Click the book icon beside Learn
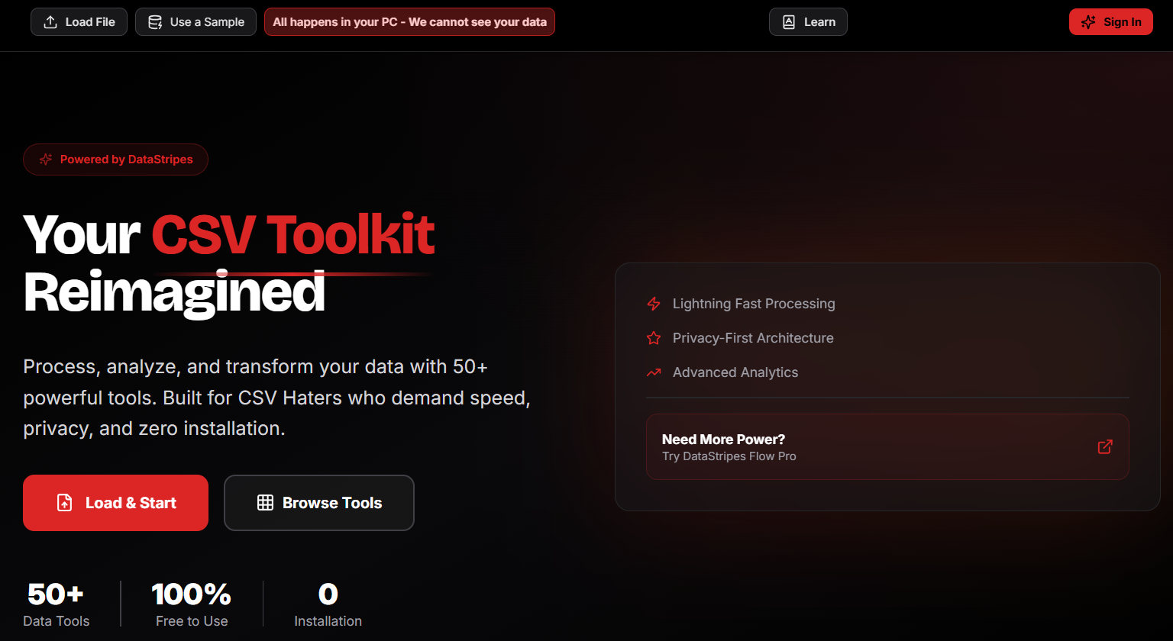Viewport: 1173px width, 641px height. (789, 22)
